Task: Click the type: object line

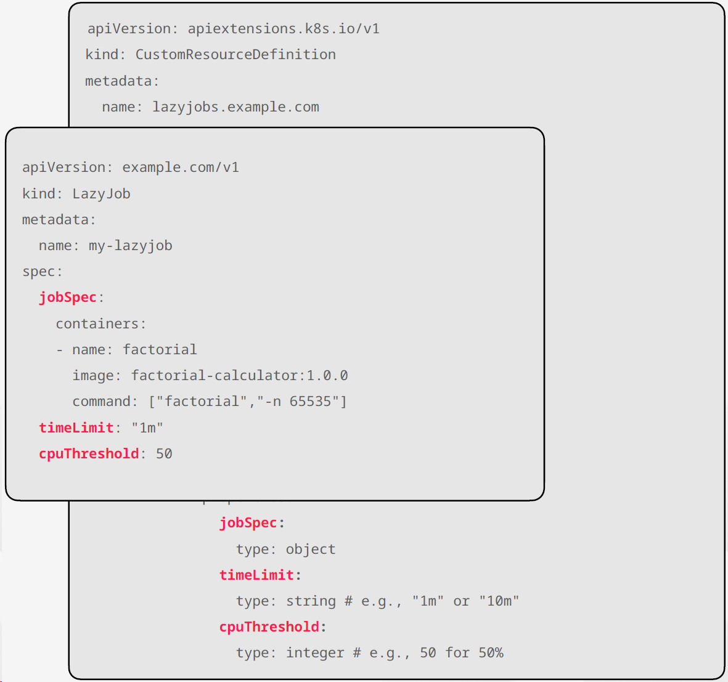Action: (x=285, y=550)
